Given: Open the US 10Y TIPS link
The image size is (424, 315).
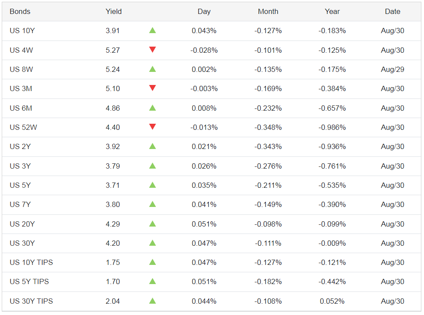Looking at the screenshot, I should click(x=31, y=262).
